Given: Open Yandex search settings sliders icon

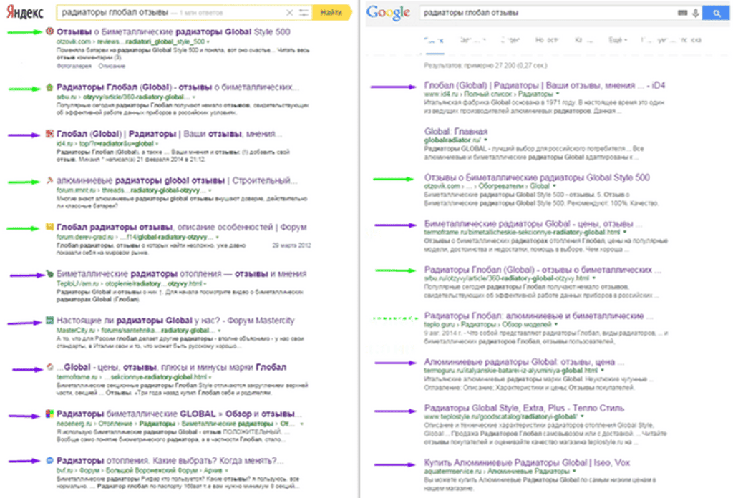Looking at the screenshot, I should tap(304, 13).
